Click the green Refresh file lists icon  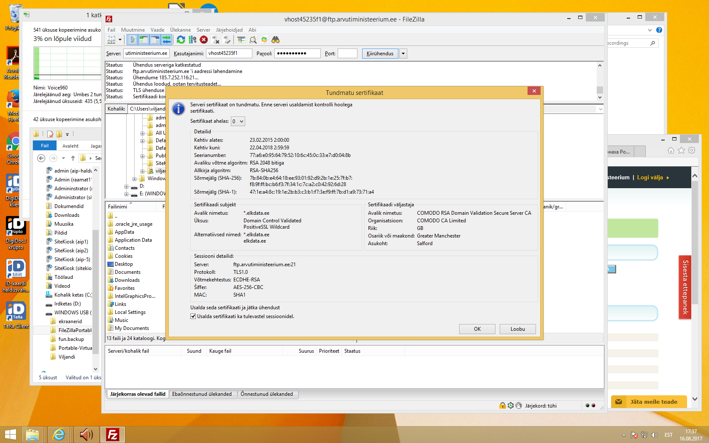coord(181,40)
